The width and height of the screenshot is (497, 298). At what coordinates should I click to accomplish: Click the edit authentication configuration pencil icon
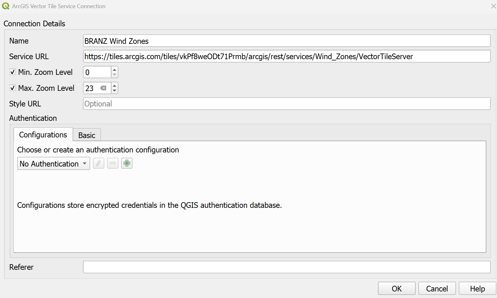click(x=99, y=163)
